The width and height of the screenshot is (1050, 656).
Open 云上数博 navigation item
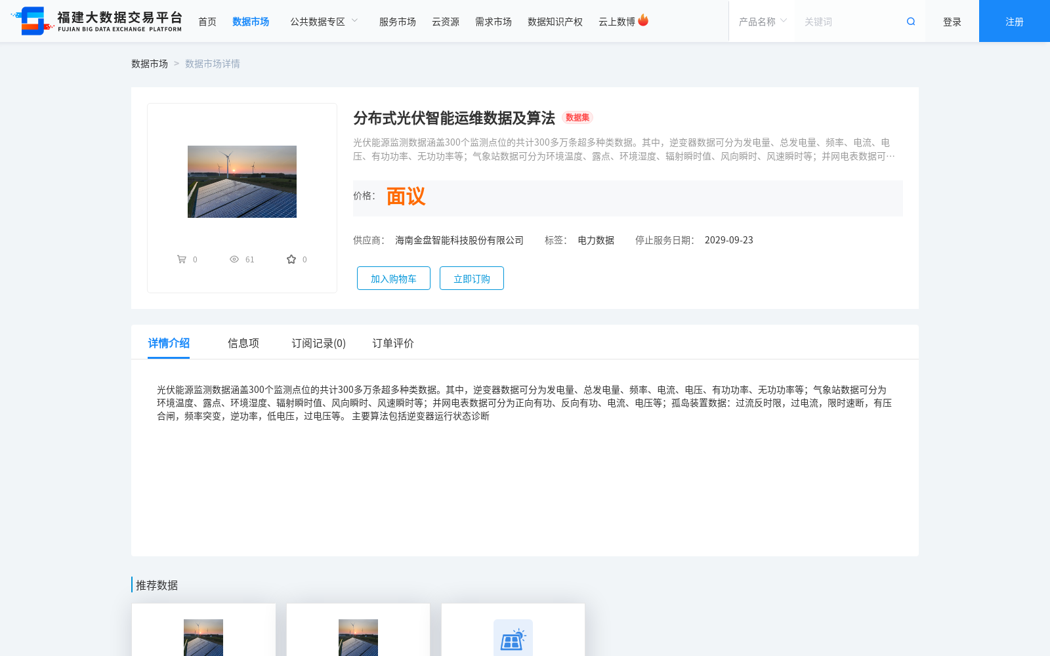coord(617,22)
